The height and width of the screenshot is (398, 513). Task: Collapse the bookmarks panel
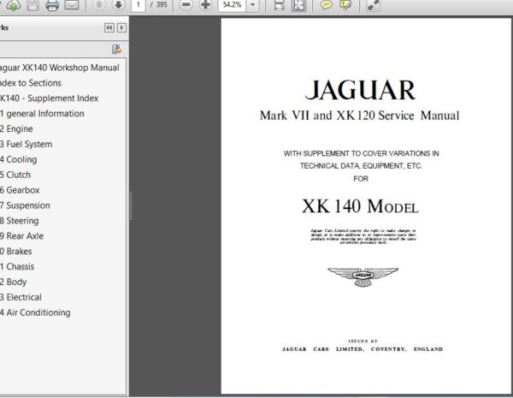(109, 28)
